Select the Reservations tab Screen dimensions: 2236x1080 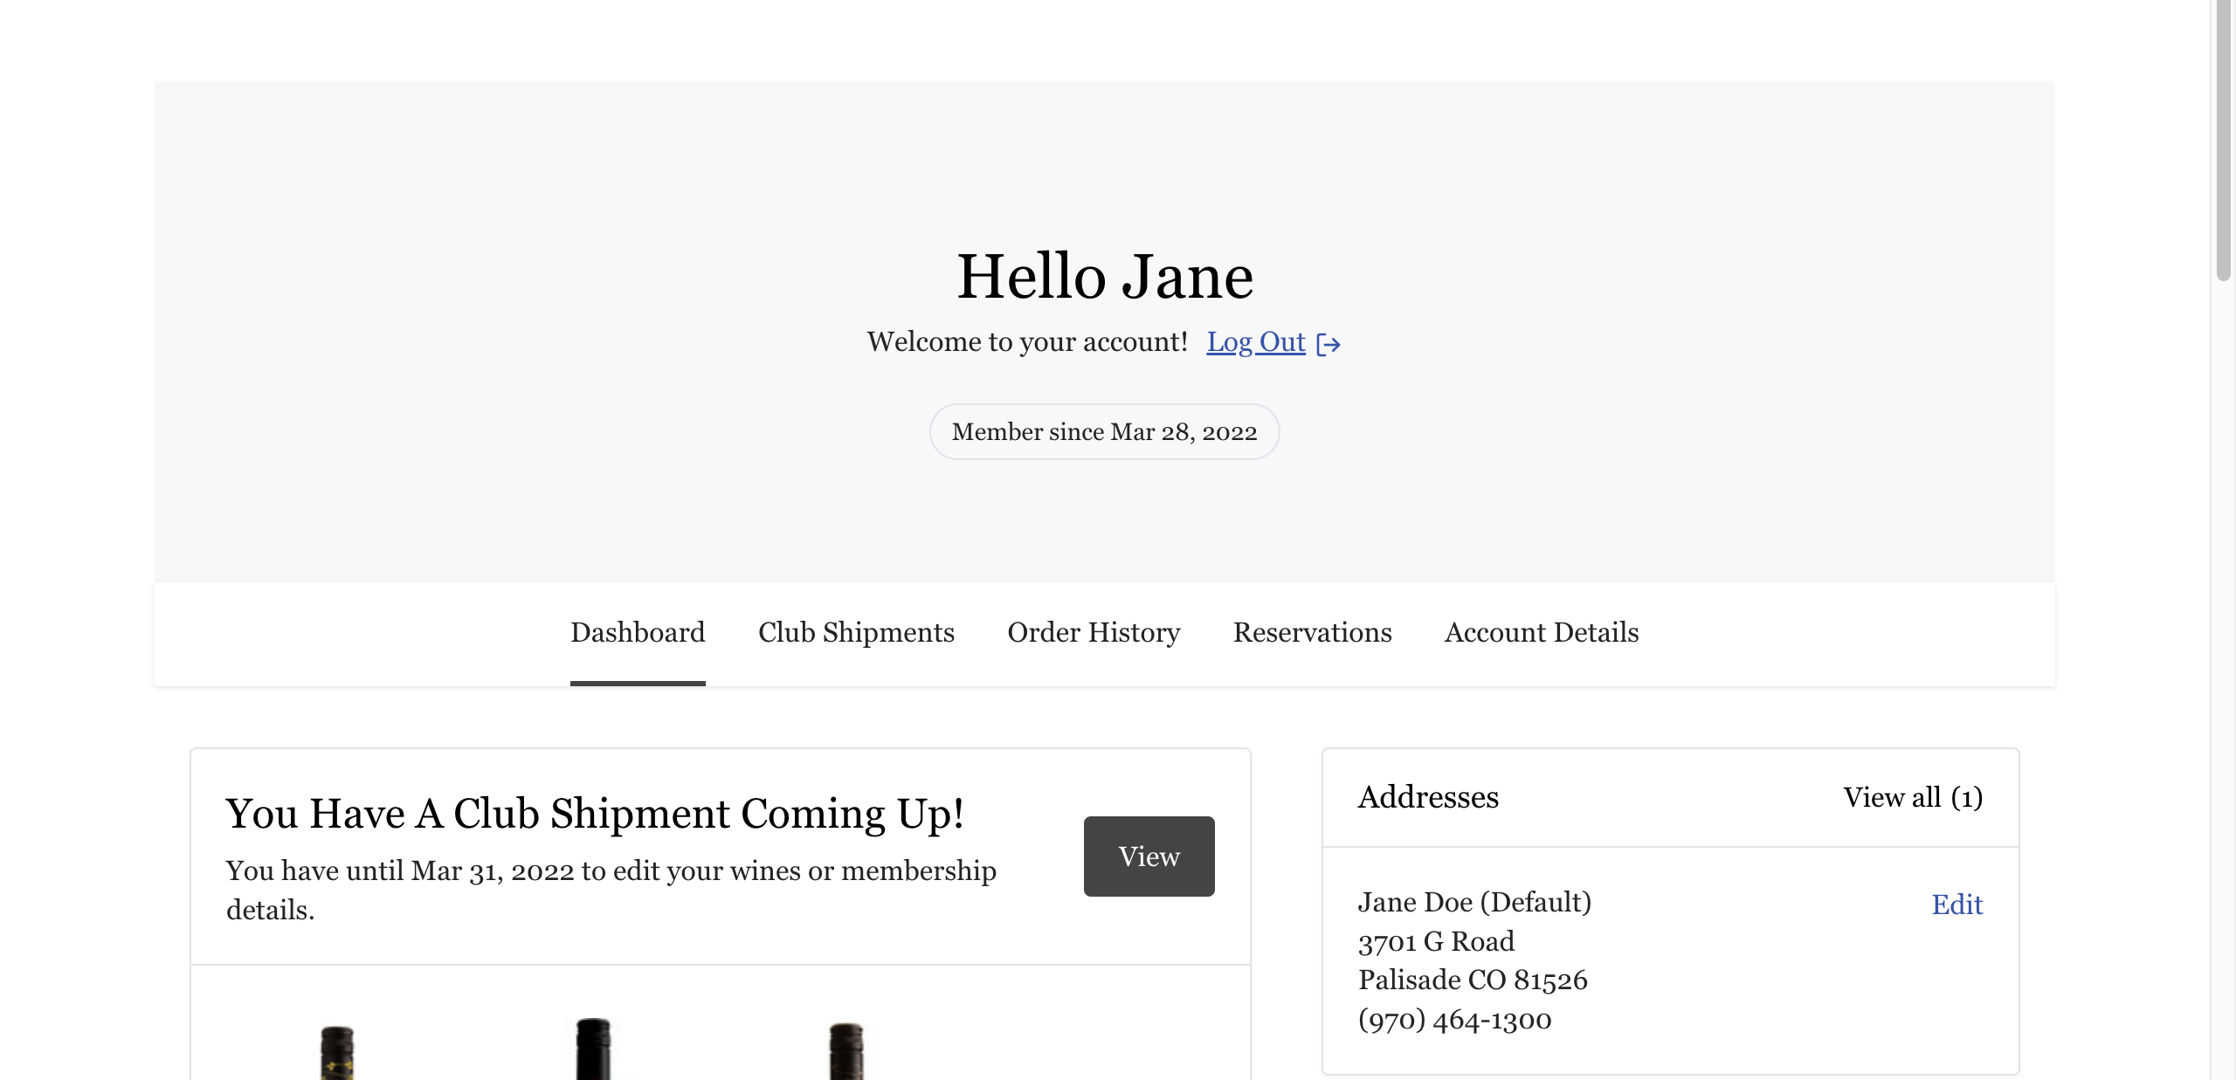click(1312, 632)
